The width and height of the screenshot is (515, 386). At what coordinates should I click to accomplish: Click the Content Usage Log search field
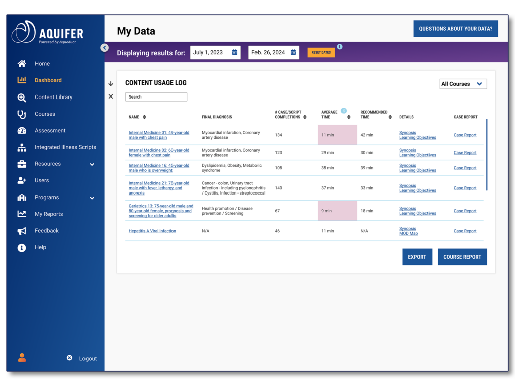point(156,97)
